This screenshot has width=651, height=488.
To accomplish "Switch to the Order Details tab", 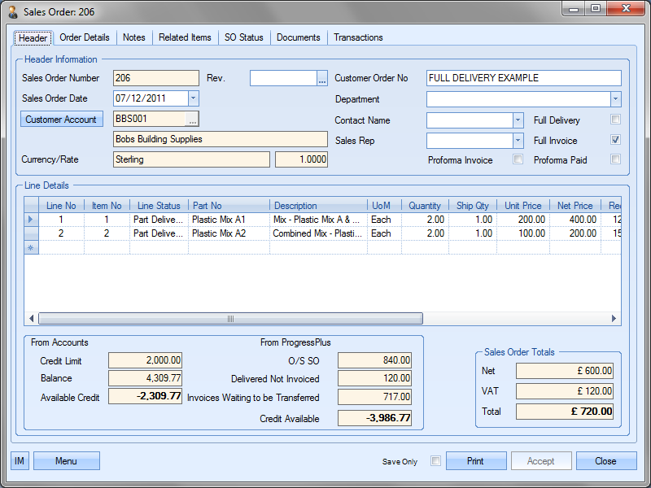I will (85, 37).
